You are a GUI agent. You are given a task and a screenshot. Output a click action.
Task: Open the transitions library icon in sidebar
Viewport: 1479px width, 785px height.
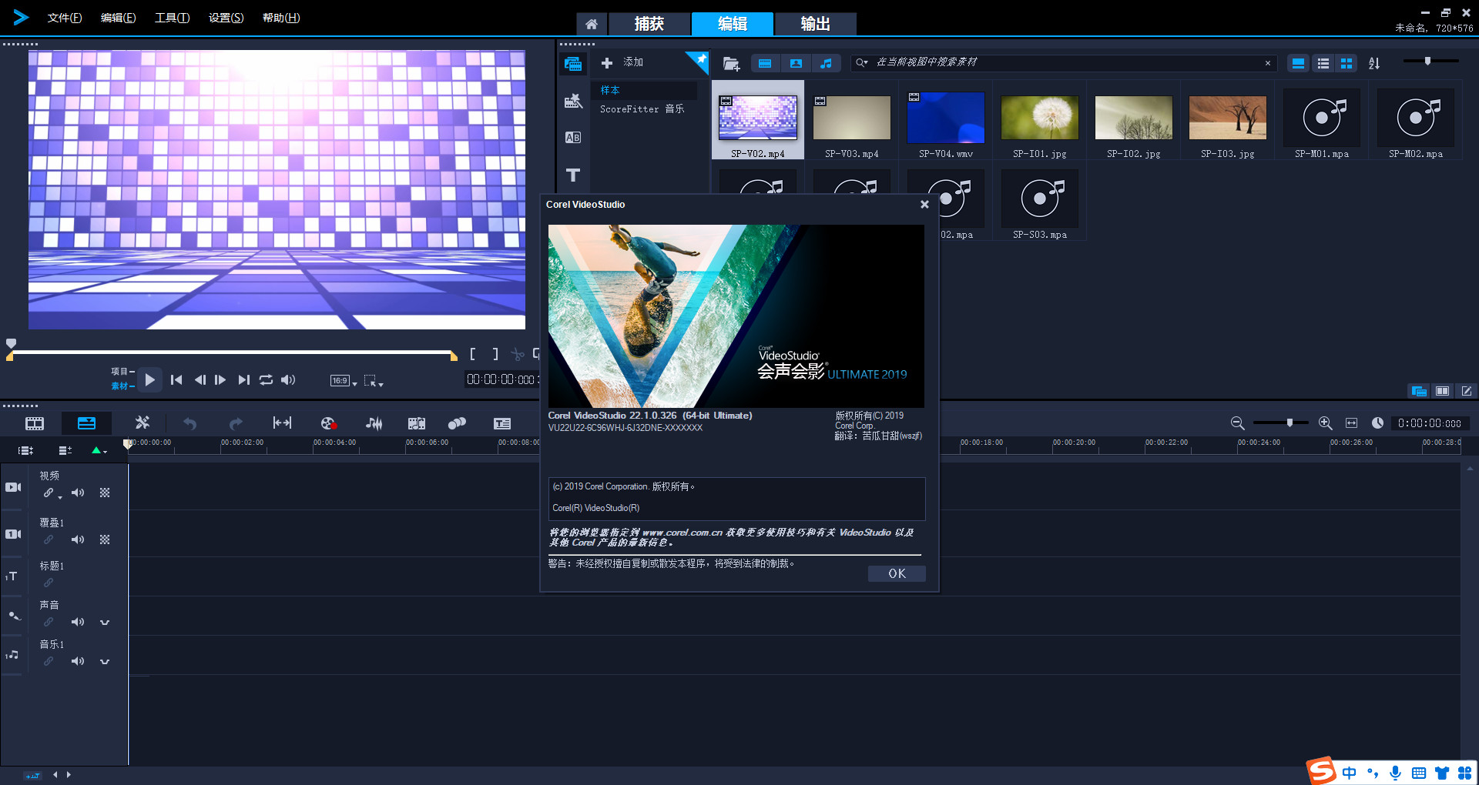pyautogui.click(x=573, y=101)
